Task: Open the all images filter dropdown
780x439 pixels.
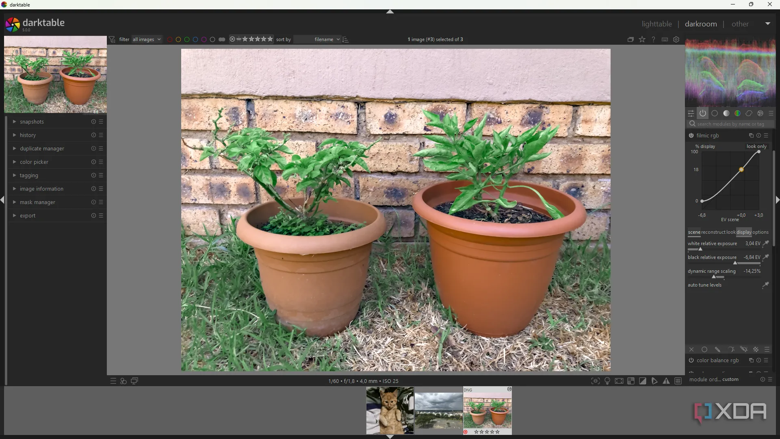Action: click(147, 39)
